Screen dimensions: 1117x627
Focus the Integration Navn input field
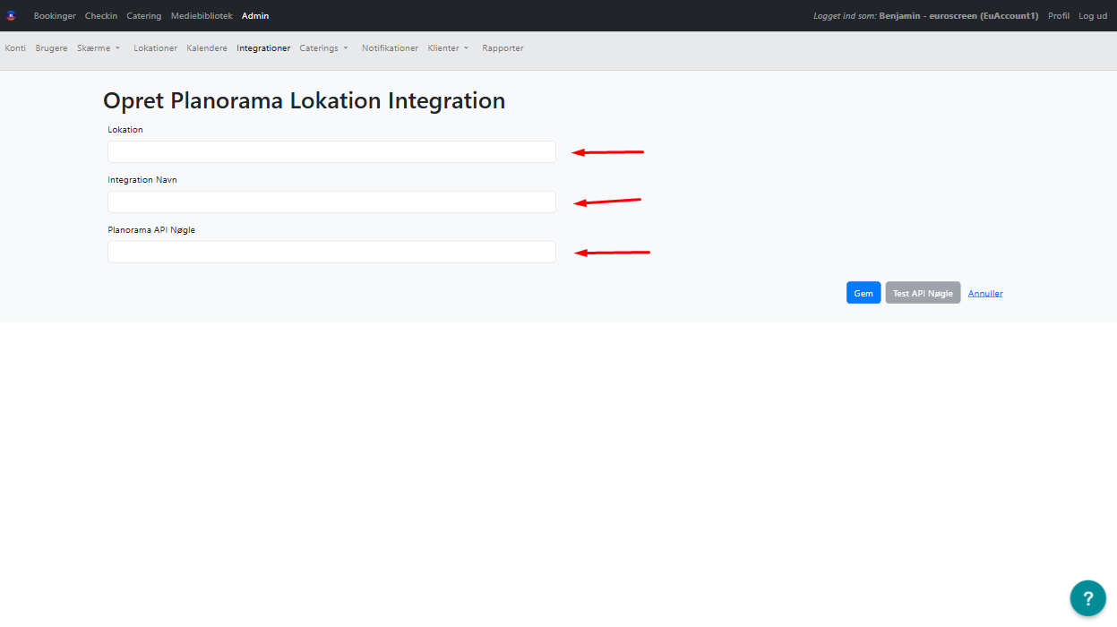pyautogui.click(x=331, y=202)
